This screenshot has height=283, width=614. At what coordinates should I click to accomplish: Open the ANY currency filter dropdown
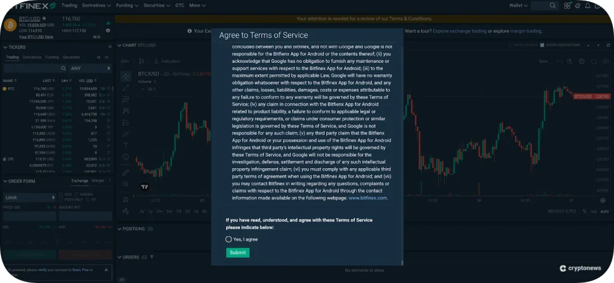(90, 68)
